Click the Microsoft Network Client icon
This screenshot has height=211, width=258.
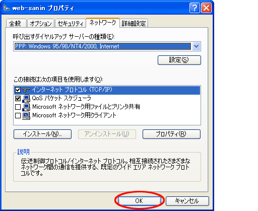point(26,115)
